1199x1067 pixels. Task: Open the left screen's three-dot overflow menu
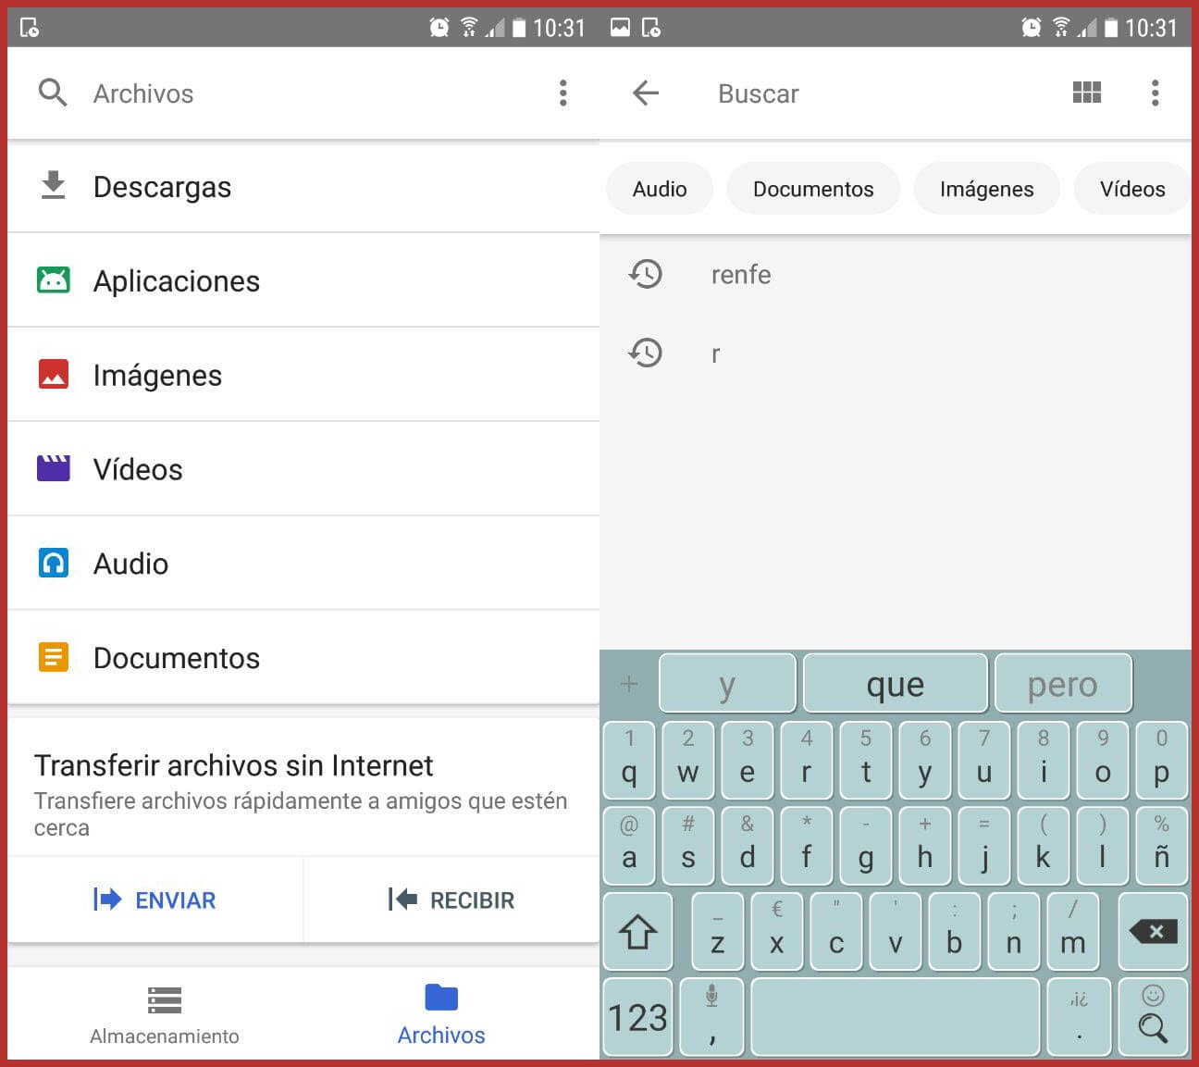click(562, 93)
